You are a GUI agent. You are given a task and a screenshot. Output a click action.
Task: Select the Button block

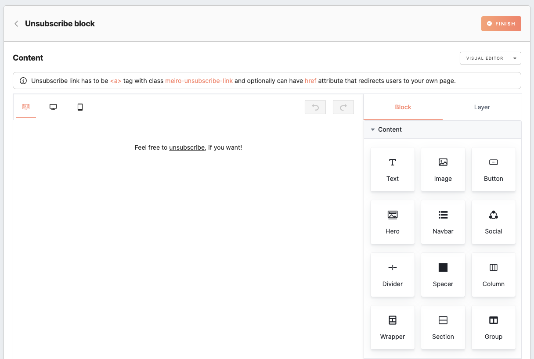pos(494,169)
